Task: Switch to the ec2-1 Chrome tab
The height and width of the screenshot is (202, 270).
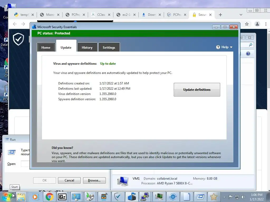Action: point(126,15)
